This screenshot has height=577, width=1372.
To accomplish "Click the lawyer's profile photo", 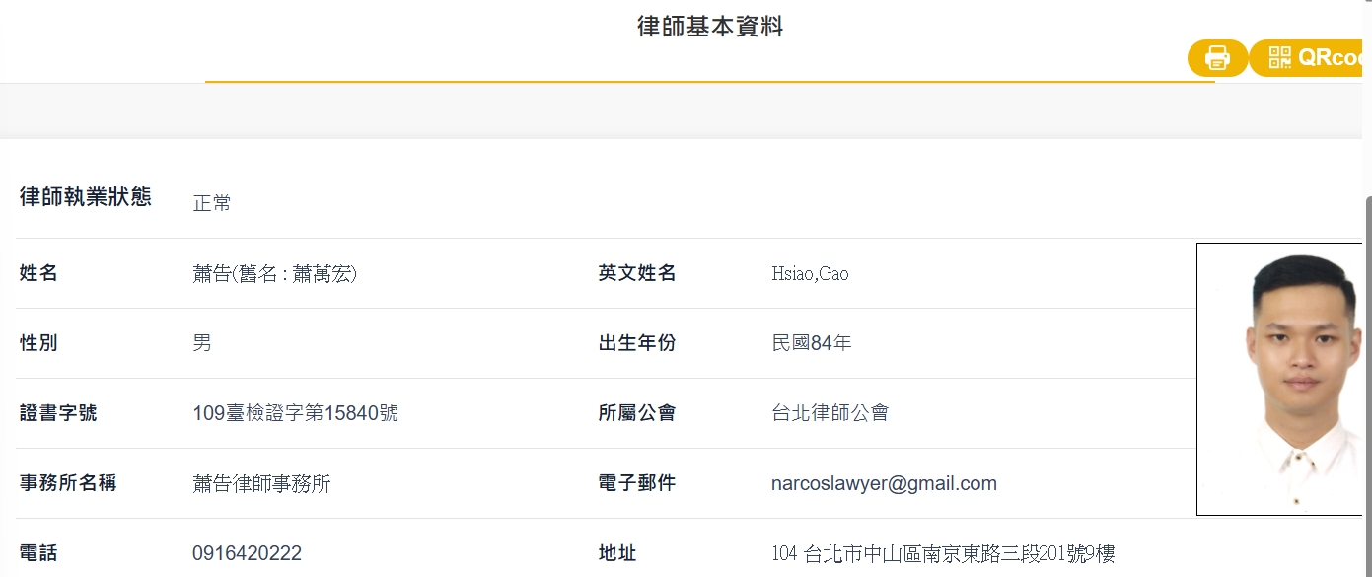I will point(1283,379).
